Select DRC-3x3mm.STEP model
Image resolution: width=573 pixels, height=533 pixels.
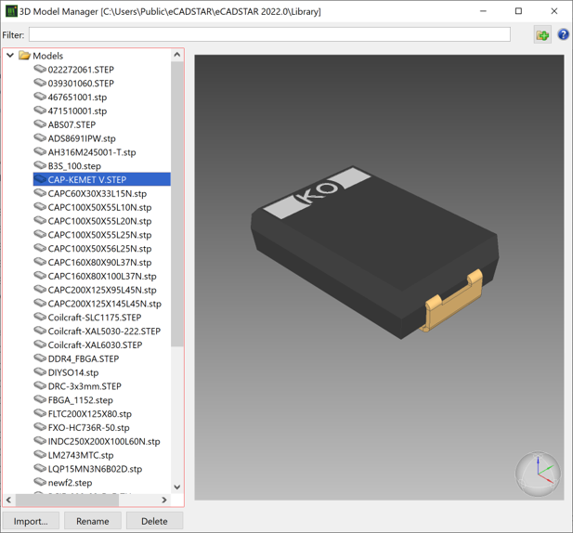click(85, 386)
